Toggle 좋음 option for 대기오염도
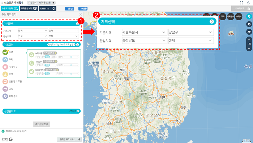253x143 pixels. [47, 73]
